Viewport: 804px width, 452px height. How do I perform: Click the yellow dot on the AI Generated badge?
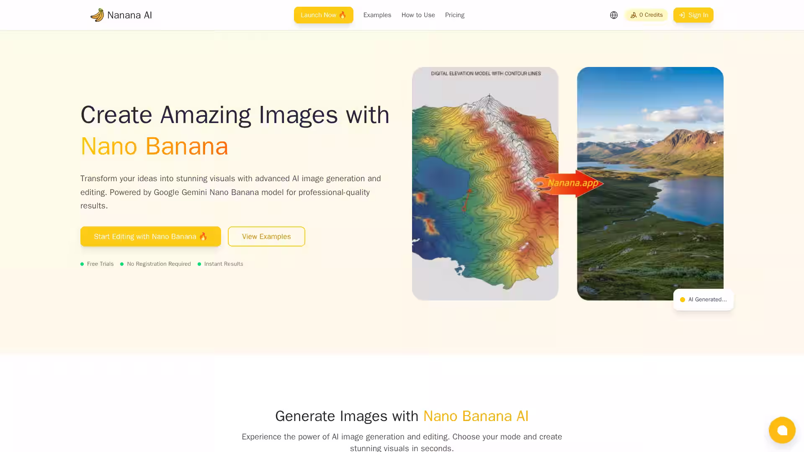[x=683, y=300]
